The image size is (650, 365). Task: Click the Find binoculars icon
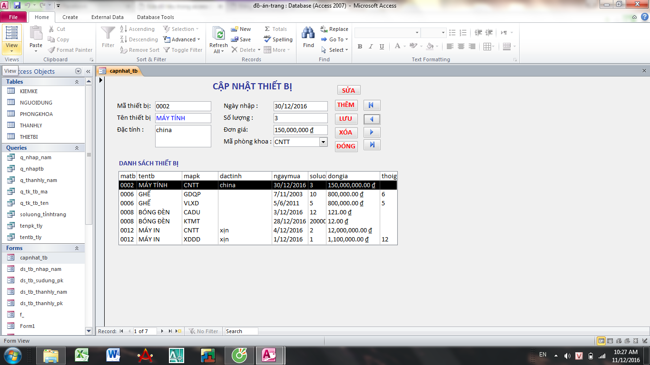coord(308,33)
